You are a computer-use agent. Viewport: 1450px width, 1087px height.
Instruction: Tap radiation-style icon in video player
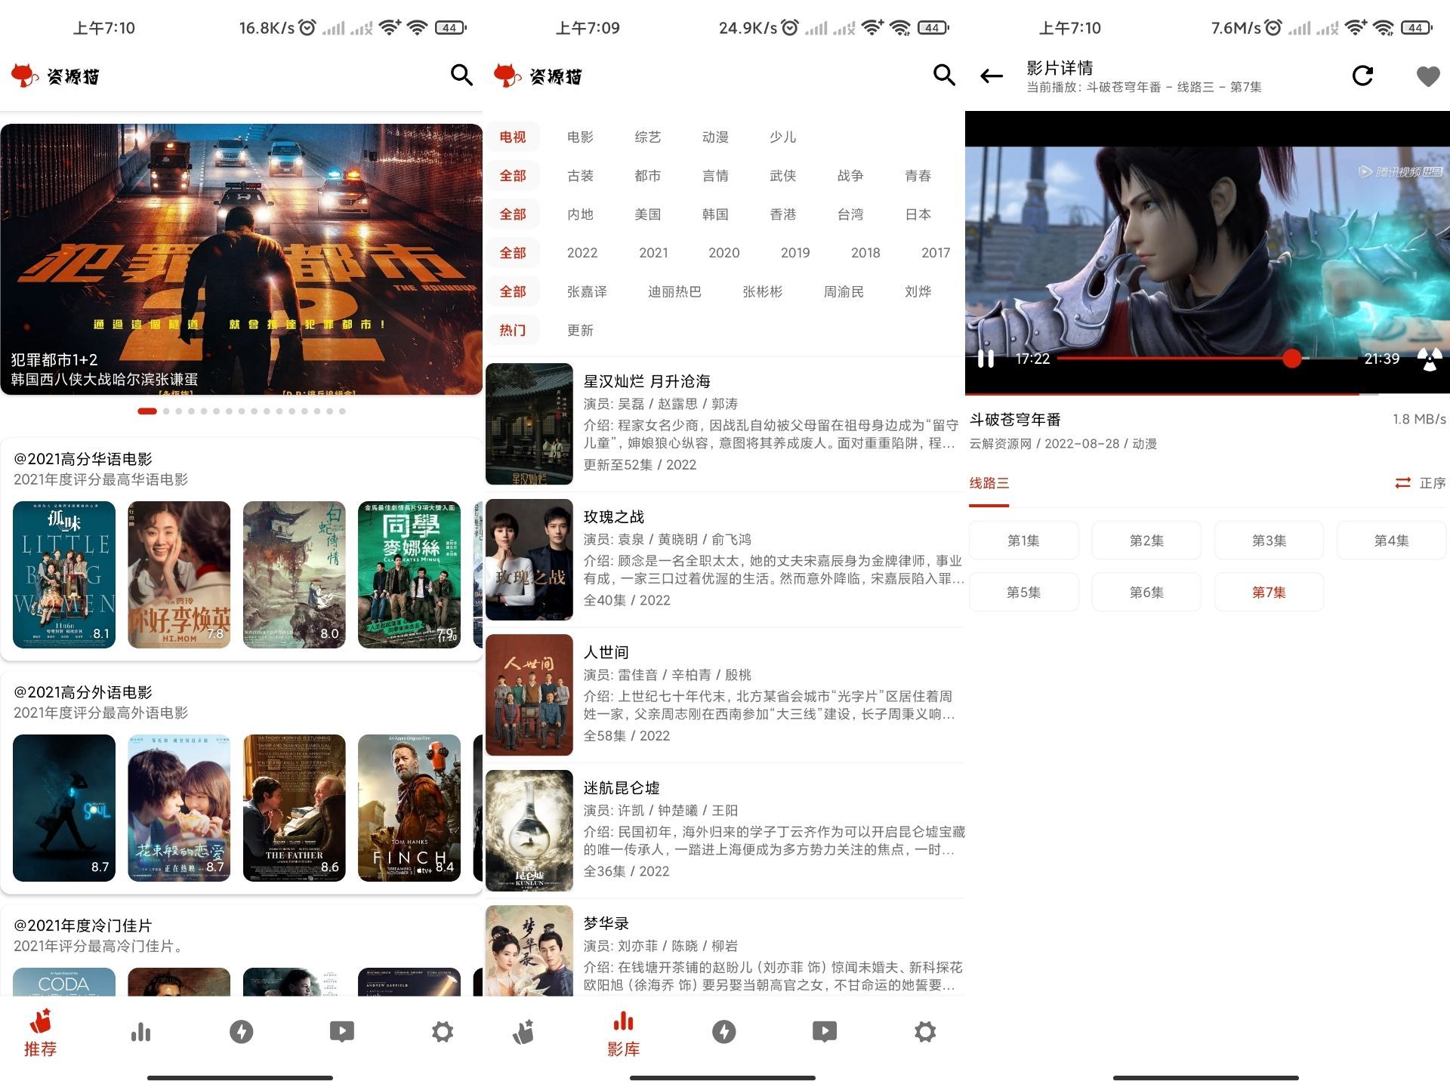tap(1428, 359)
